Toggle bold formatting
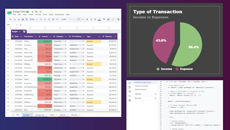230x130 pixels. [x=87, y=19]
